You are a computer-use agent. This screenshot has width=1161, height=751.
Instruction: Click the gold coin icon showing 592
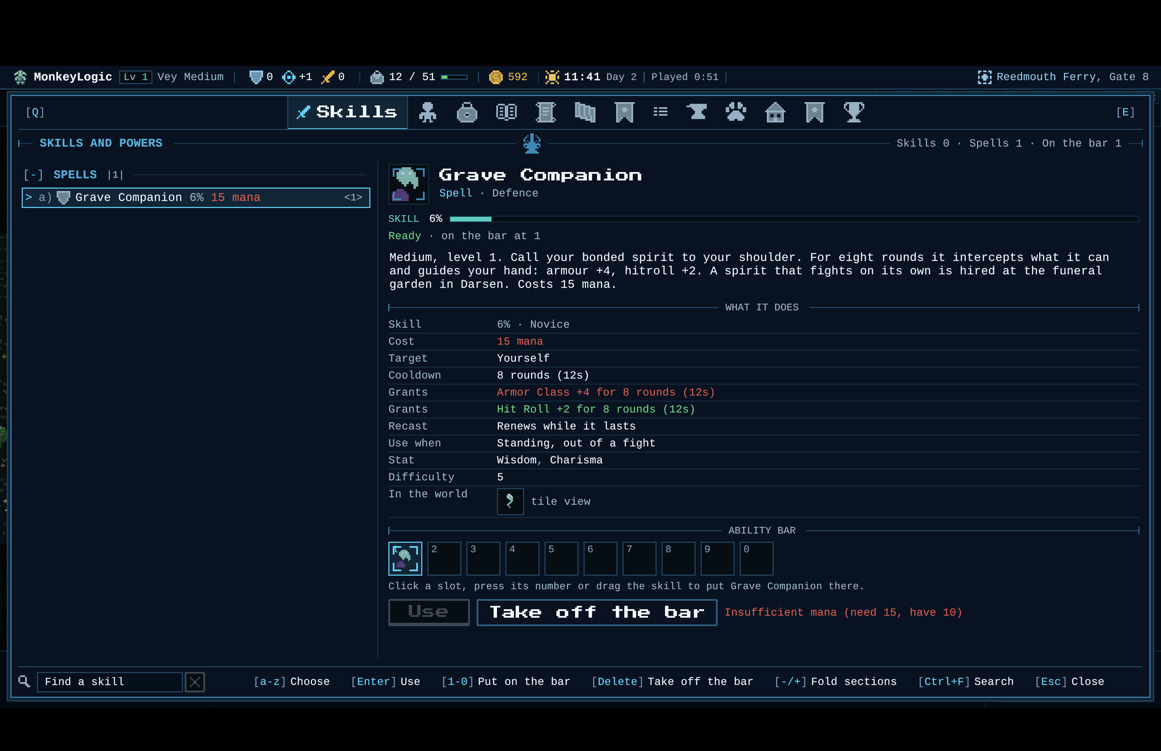click(x=496, y=77)
